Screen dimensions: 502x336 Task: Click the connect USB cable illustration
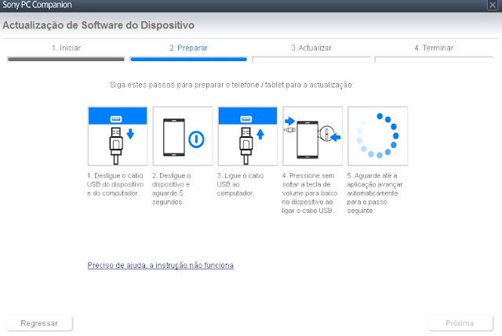tap(248, 136)
